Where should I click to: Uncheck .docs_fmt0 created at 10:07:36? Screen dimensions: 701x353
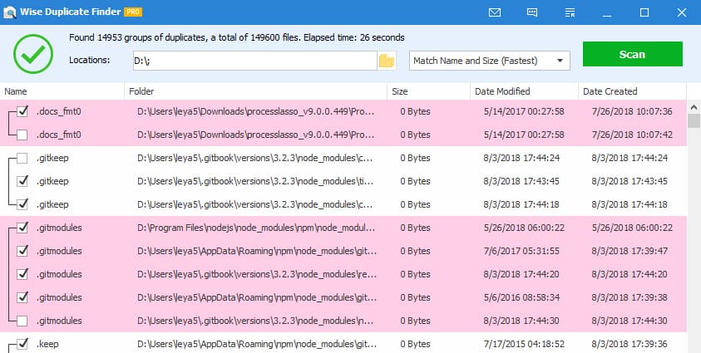(22, 111)
